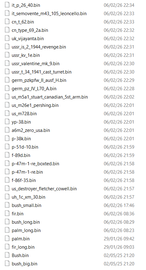Select the a6m2_zero_usa.bin file
Viewport: 146px width, 270px height.
click(x=31, y=130)
